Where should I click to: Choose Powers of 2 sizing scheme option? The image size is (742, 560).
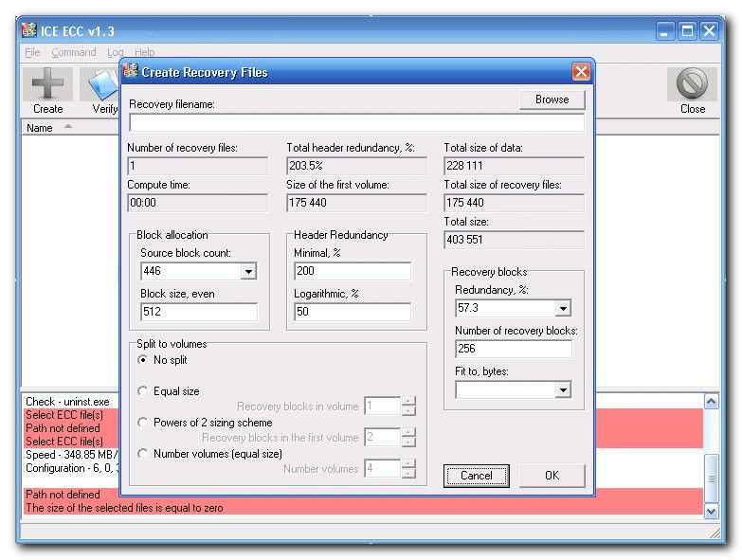pyautogui.click(x=142, y=423)
